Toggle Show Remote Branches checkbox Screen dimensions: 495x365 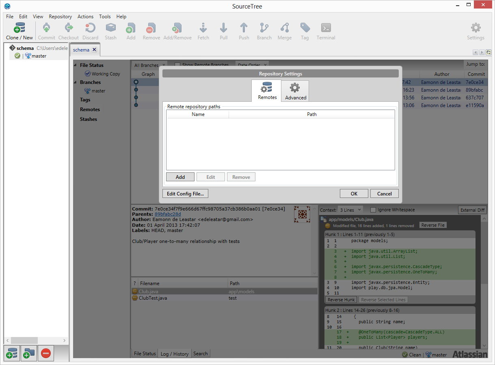pyautogui.click(x=177, y=65)
